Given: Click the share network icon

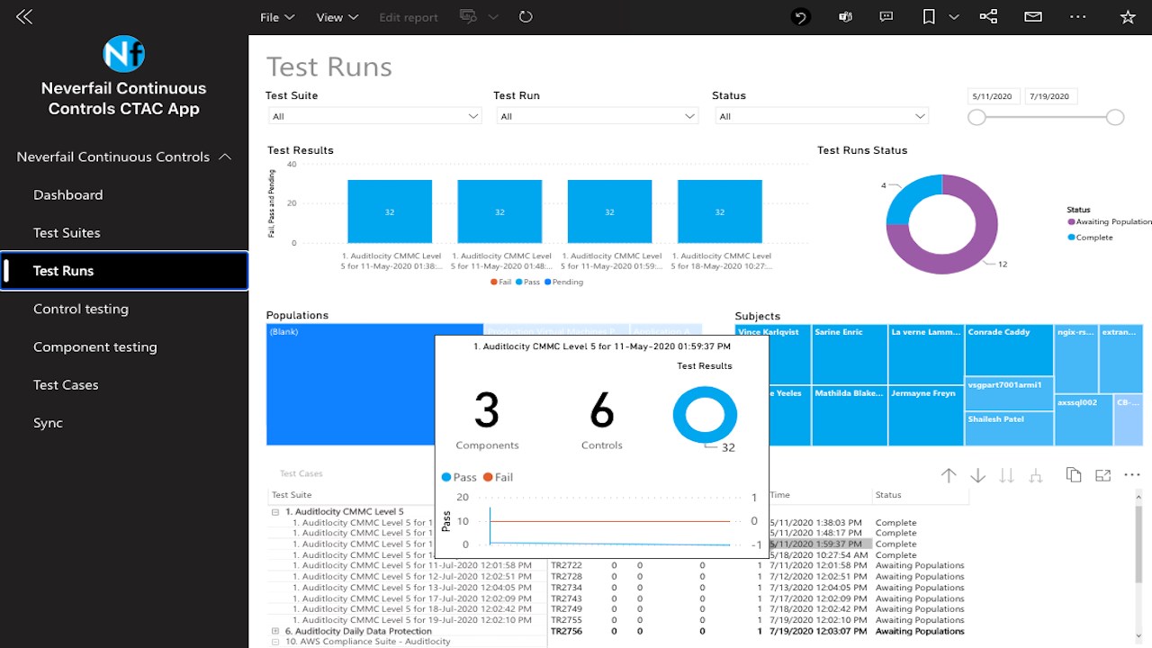Looking at the screenshot, I should coord(988,17).
